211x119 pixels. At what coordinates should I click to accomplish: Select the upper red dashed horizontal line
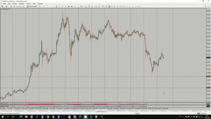click(103, 76)
